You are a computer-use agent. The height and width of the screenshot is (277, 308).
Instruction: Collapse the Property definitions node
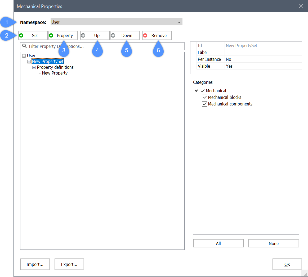34,67
